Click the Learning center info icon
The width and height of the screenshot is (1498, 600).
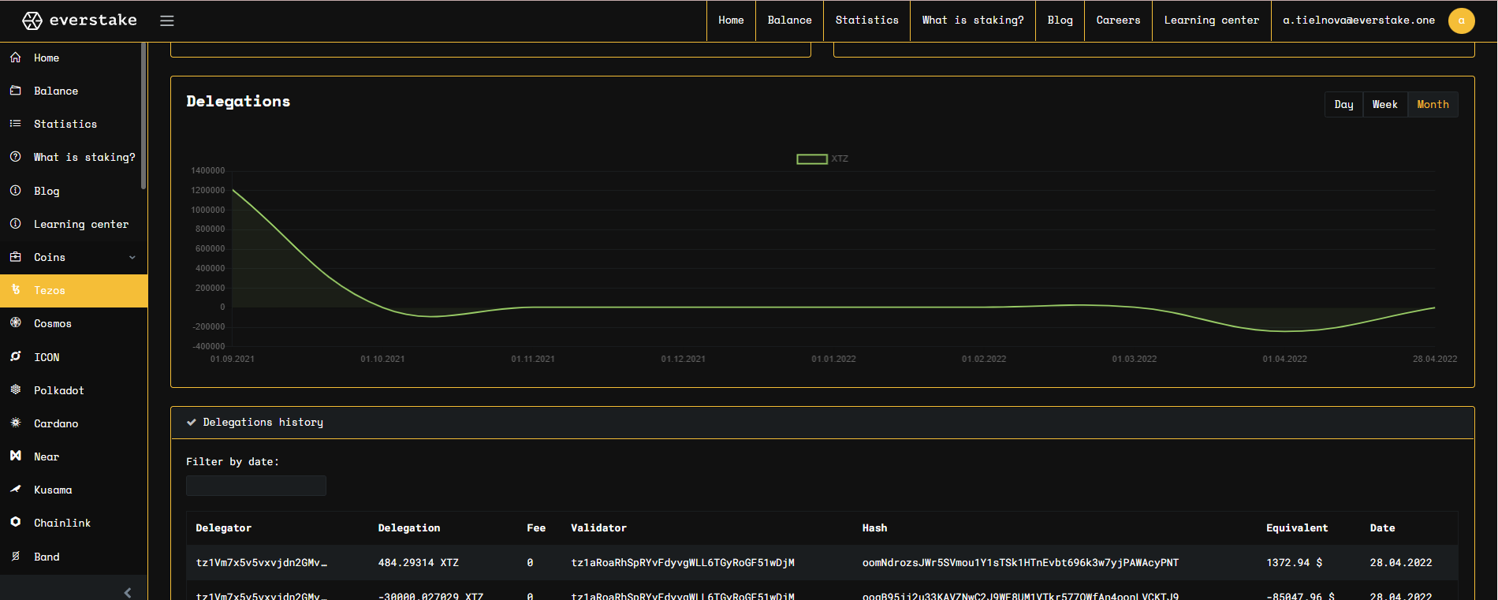[15, 224]
